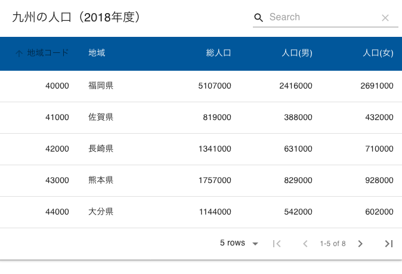Focus the Search input field

point(323,17)
